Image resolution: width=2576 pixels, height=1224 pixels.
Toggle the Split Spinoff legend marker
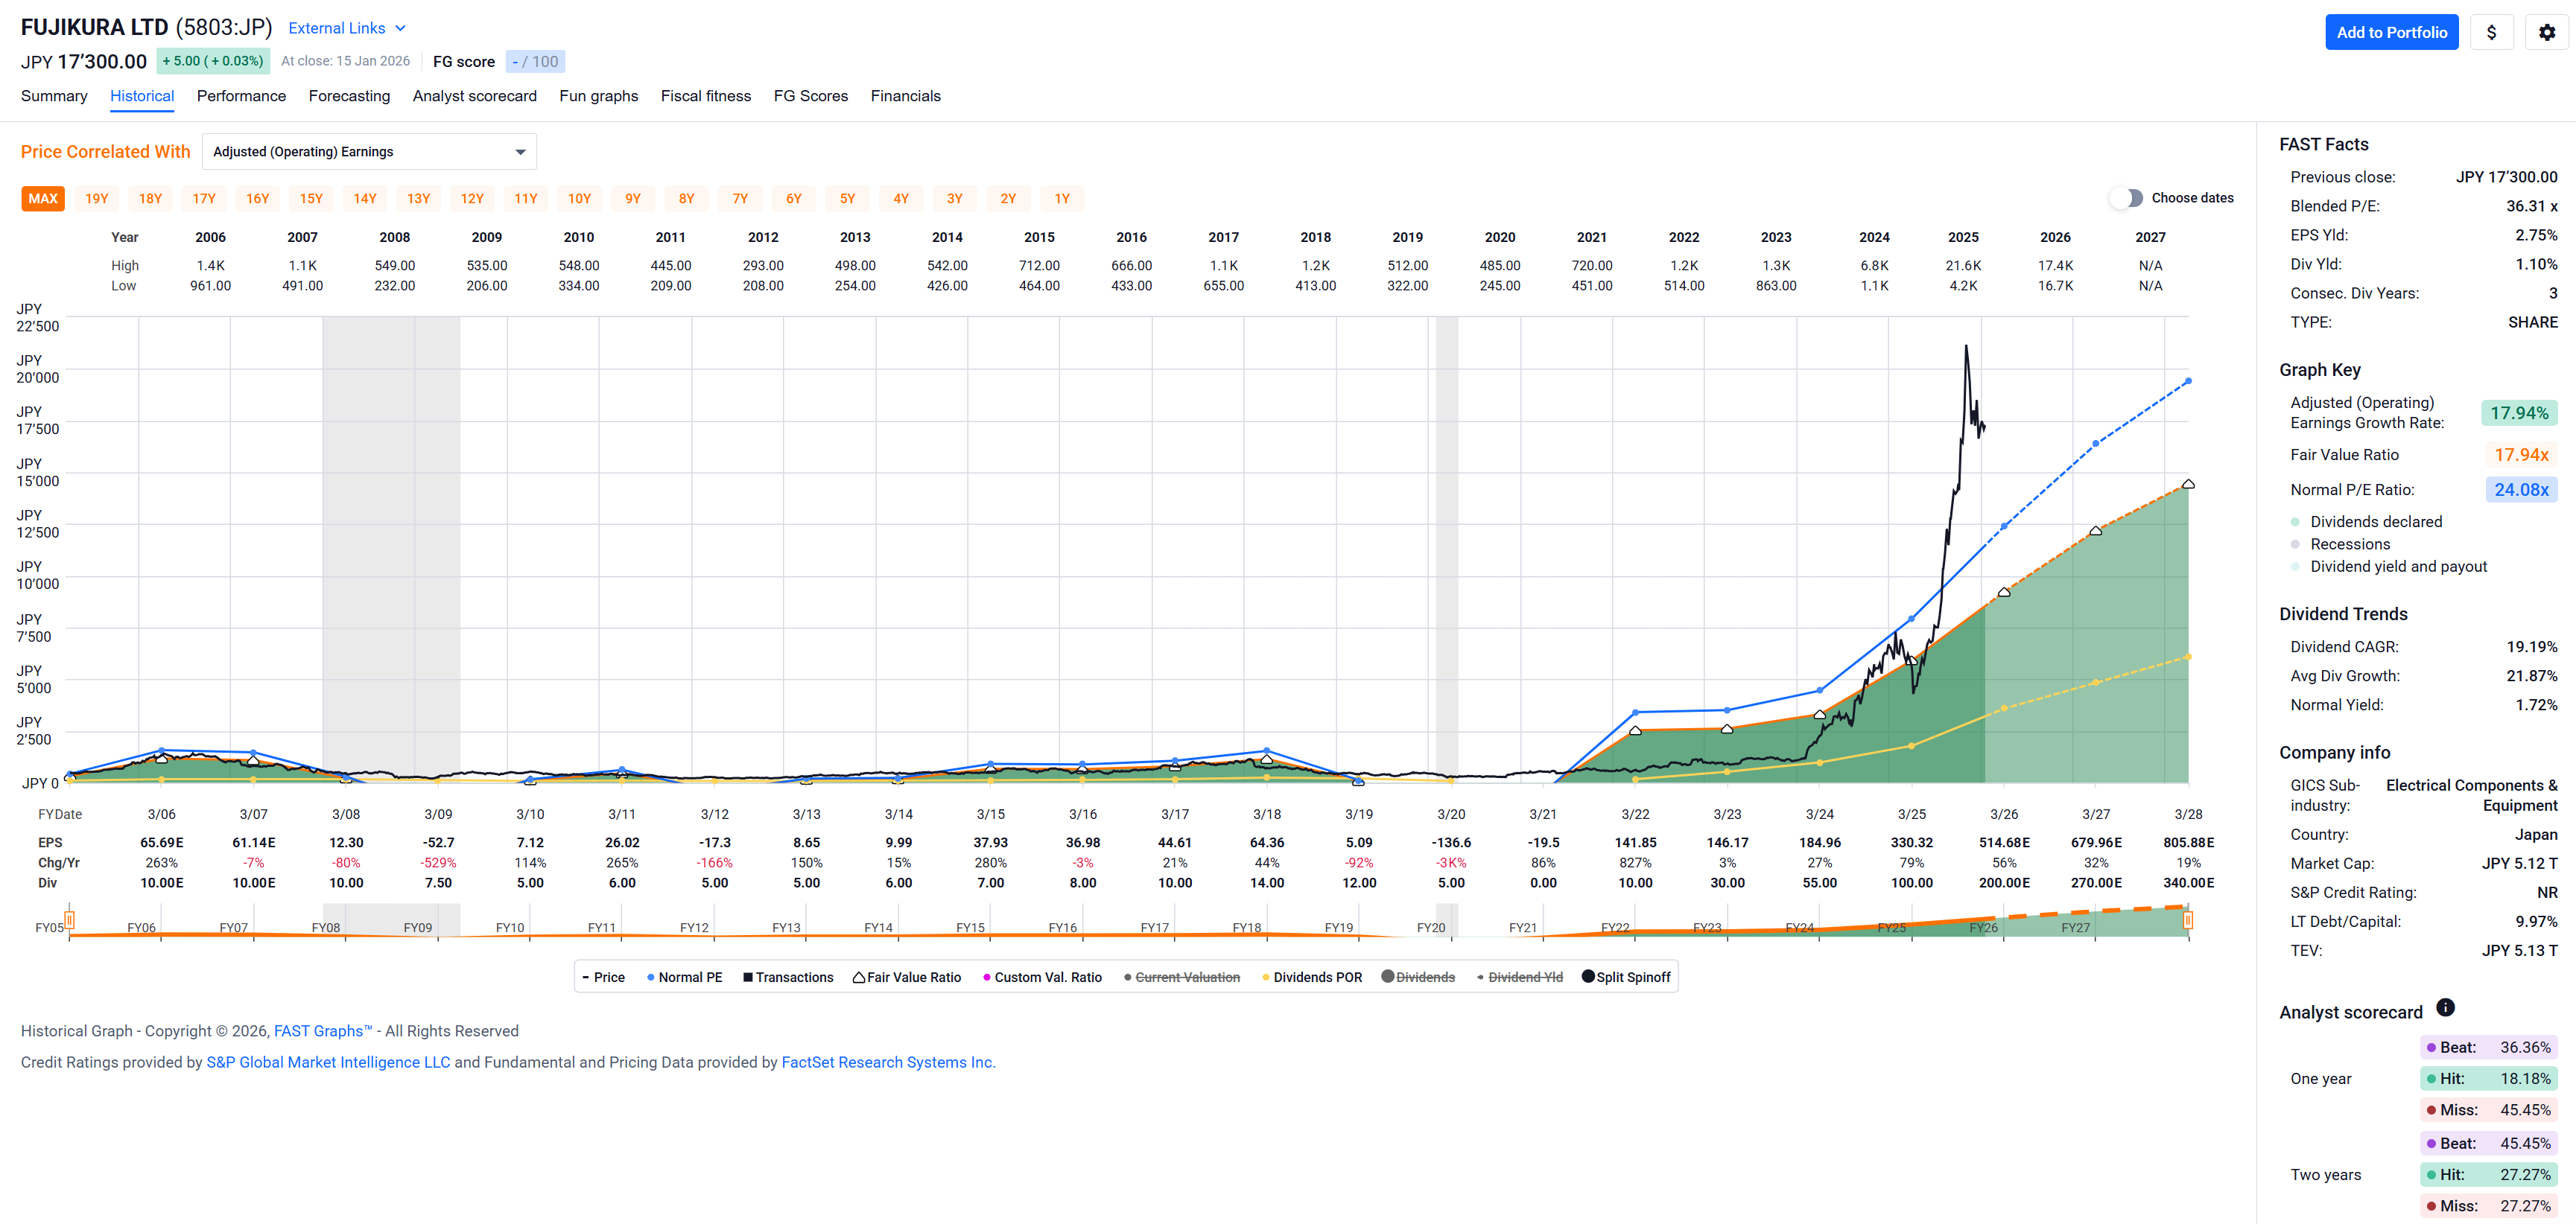pyautogui.click(x=1587, y=976)
